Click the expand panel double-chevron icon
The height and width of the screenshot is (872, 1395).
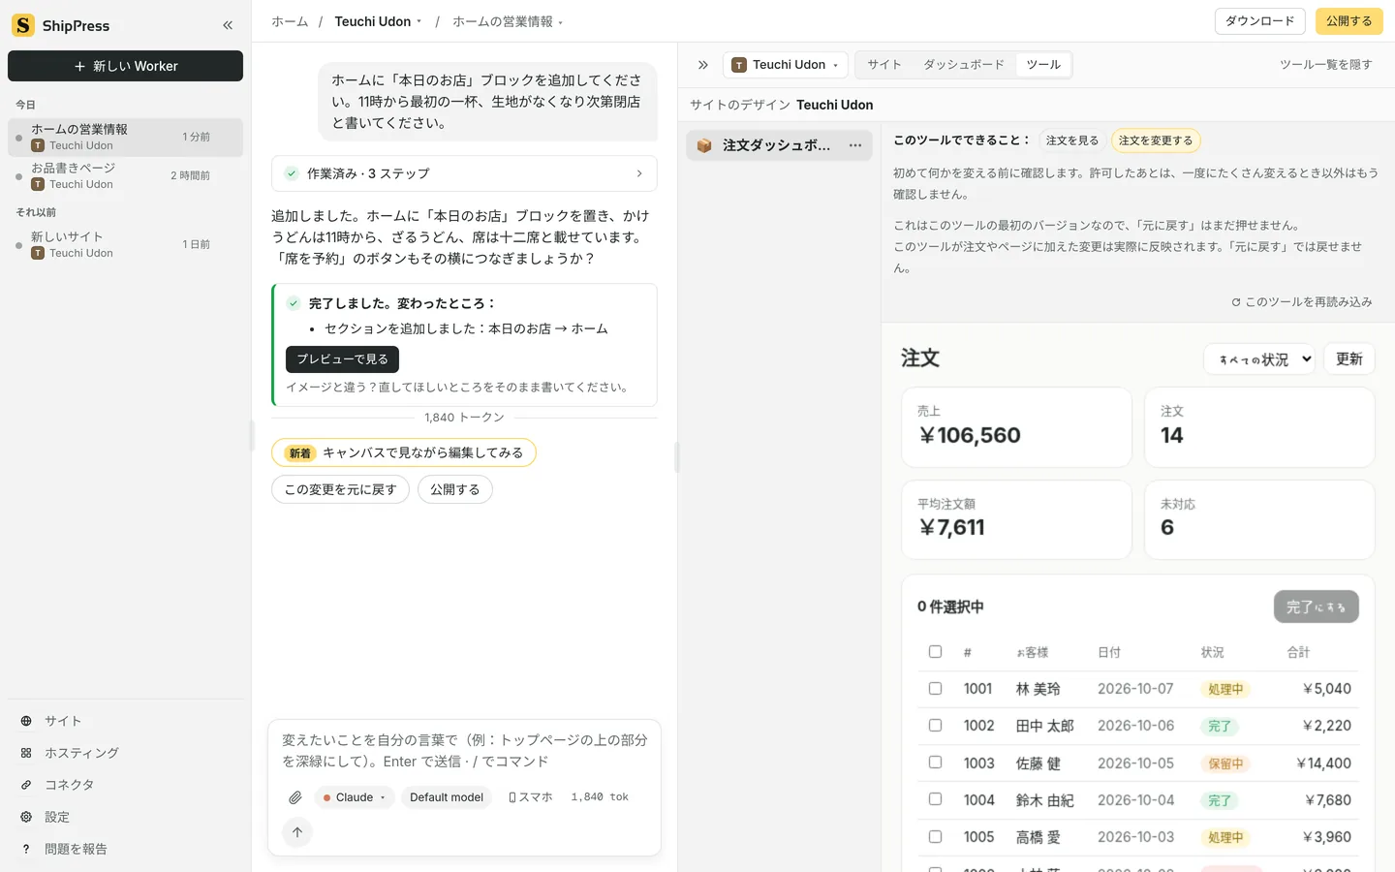tap(703, 65)
